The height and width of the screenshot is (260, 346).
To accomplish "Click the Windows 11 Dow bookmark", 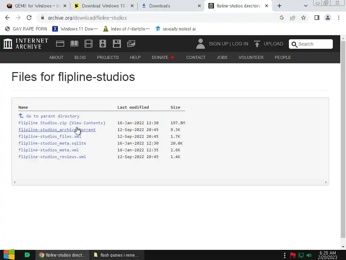I will pos(75,29).
